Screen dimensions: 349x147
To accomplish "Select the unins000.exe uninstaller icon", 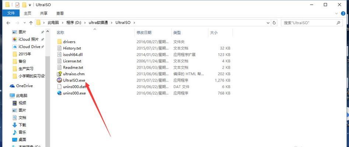I will (59, 93).
